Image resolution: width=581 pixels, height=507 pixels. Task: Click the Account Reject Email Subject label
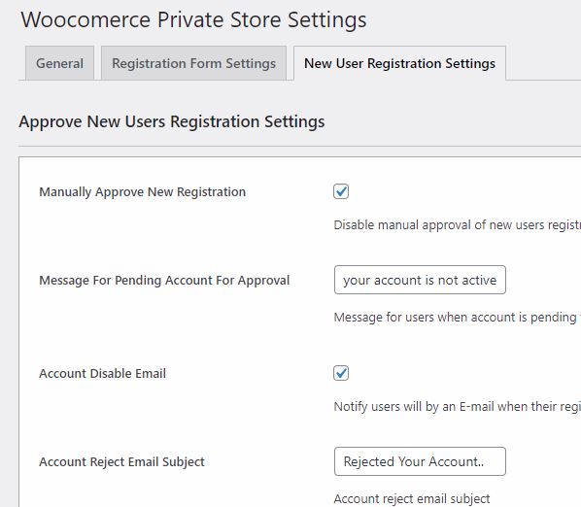coord(121,461)
